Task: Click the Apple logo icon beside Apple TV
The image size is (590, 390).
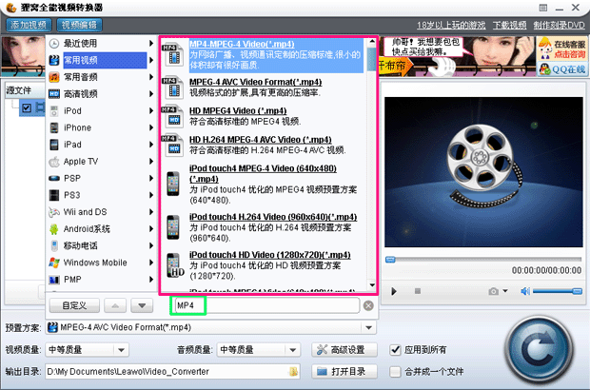Action: 54,162
